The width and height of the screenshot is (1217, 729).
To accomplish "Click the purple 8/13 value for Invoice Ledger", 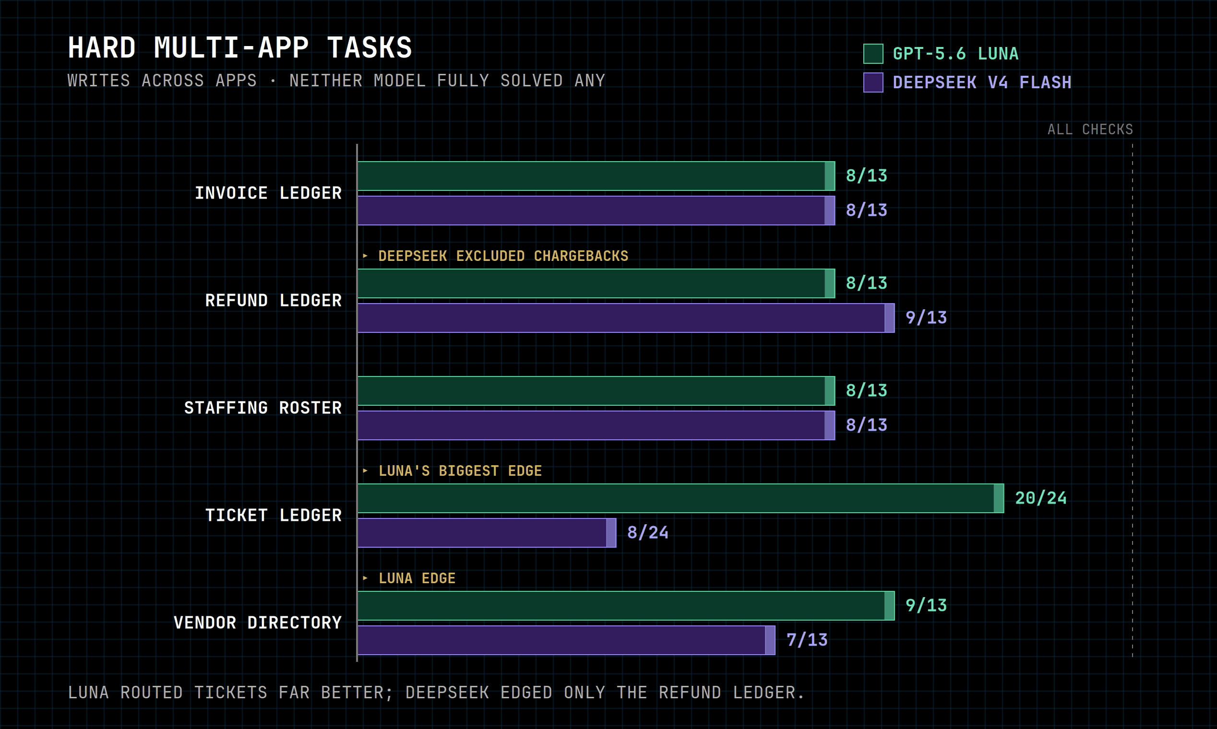I will point(867,210).
